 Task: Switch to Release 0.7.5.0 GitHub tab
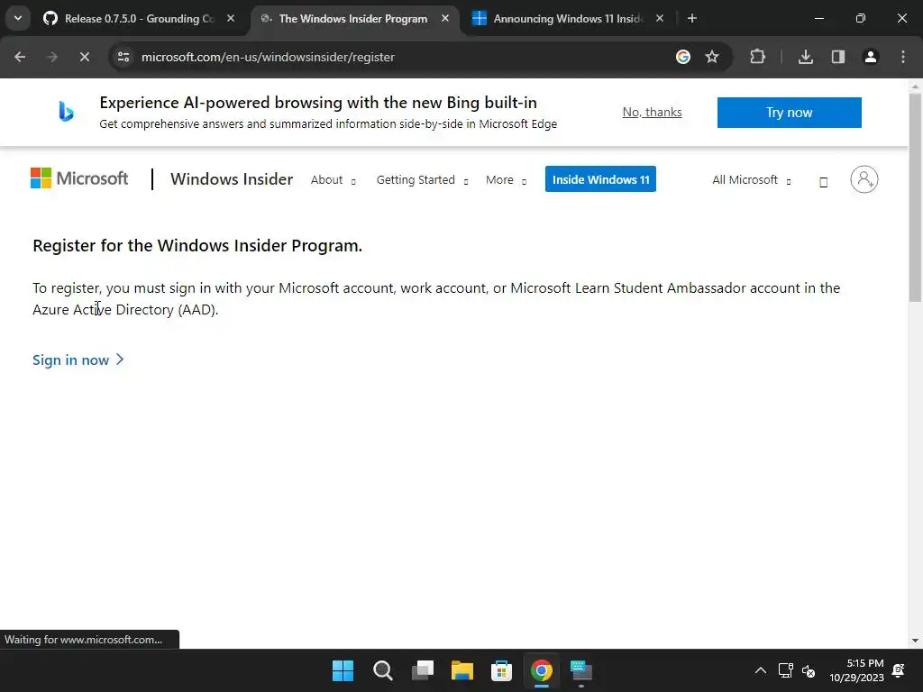click(139, 19)
